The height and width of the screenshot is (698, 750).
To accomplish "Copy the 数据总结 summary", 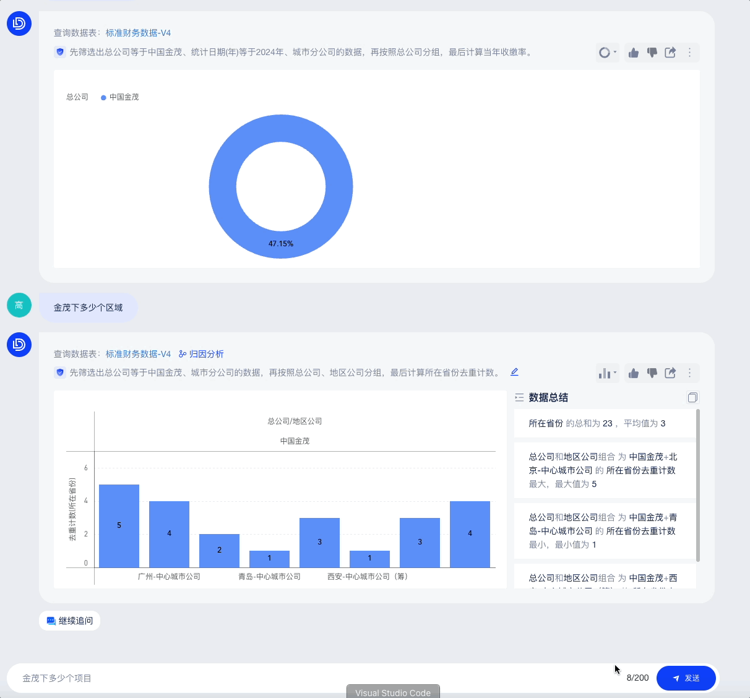I will pyautogui.click(x=692, y=397).
